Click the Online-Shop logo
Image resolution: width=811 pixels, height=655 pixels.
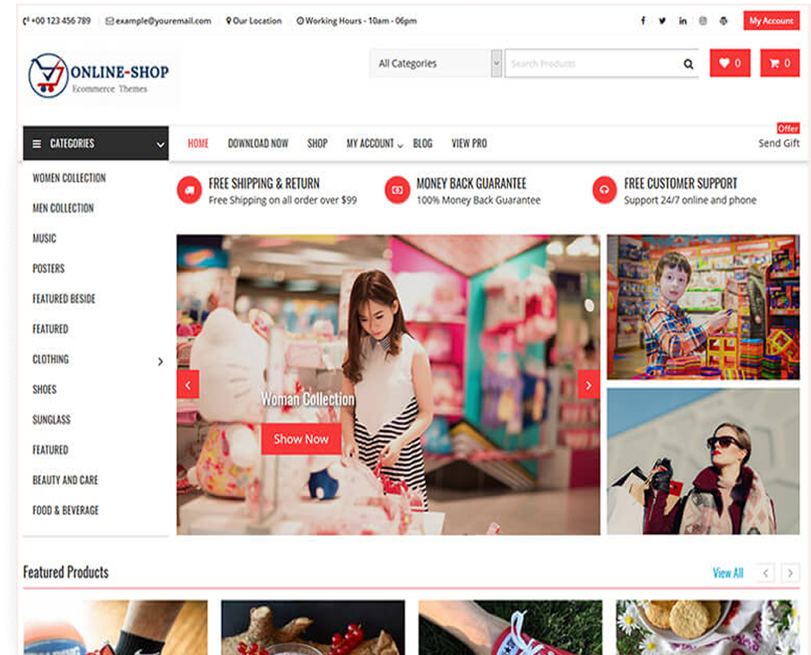pyautogui.click(x=99, y=75)
